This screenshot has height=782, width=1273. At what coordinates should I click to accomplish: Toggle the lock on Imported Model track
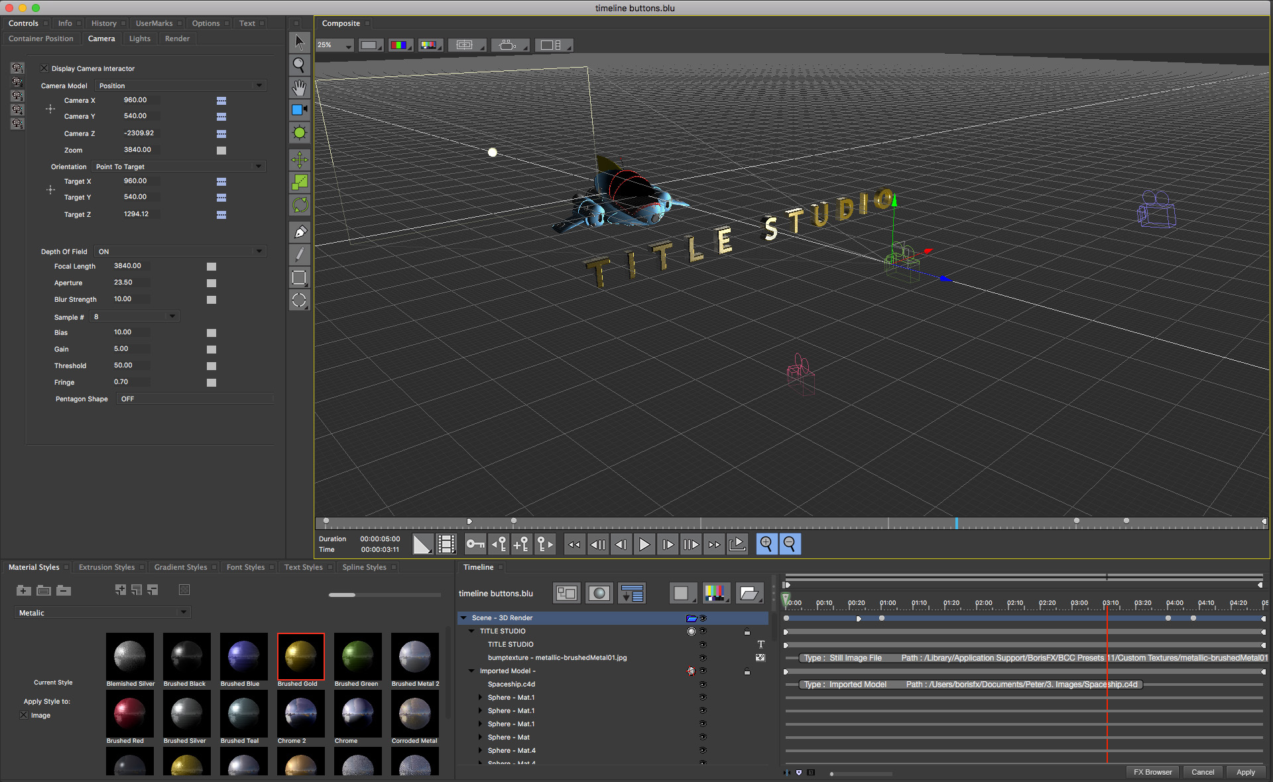[747, 671]
